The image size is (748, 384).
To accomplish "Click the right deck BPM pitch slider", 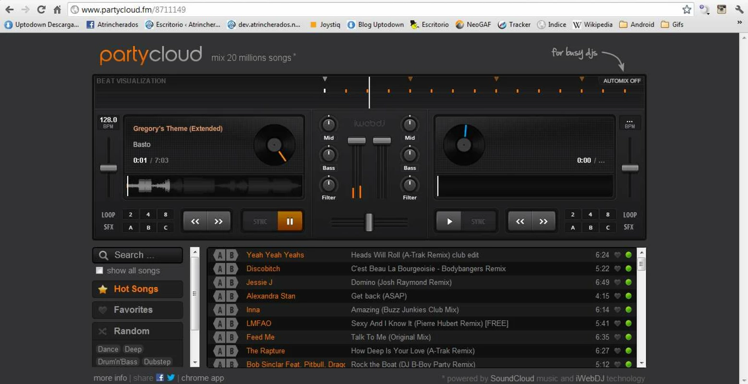I will [630, 168].
